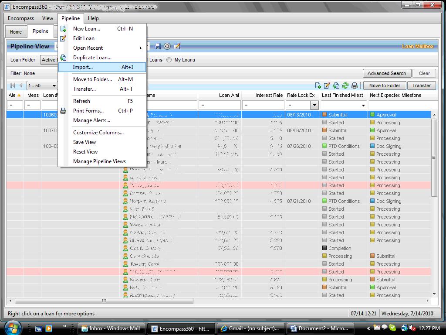
Task: Click vertical scrollbar down arrow
Action: coord(434,294)
